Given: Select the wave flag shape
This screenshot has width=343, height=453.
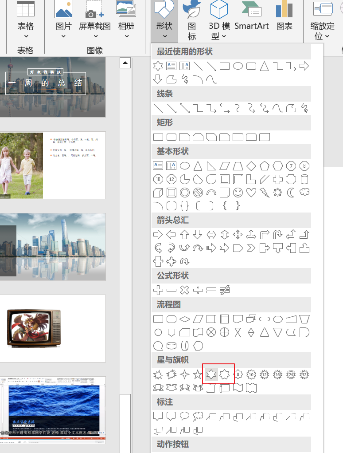Looking at the screenshot, I should (x=238, y=388).
